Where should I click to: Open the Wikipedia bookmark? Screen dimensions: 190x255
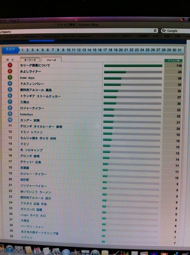coord(85,36)
